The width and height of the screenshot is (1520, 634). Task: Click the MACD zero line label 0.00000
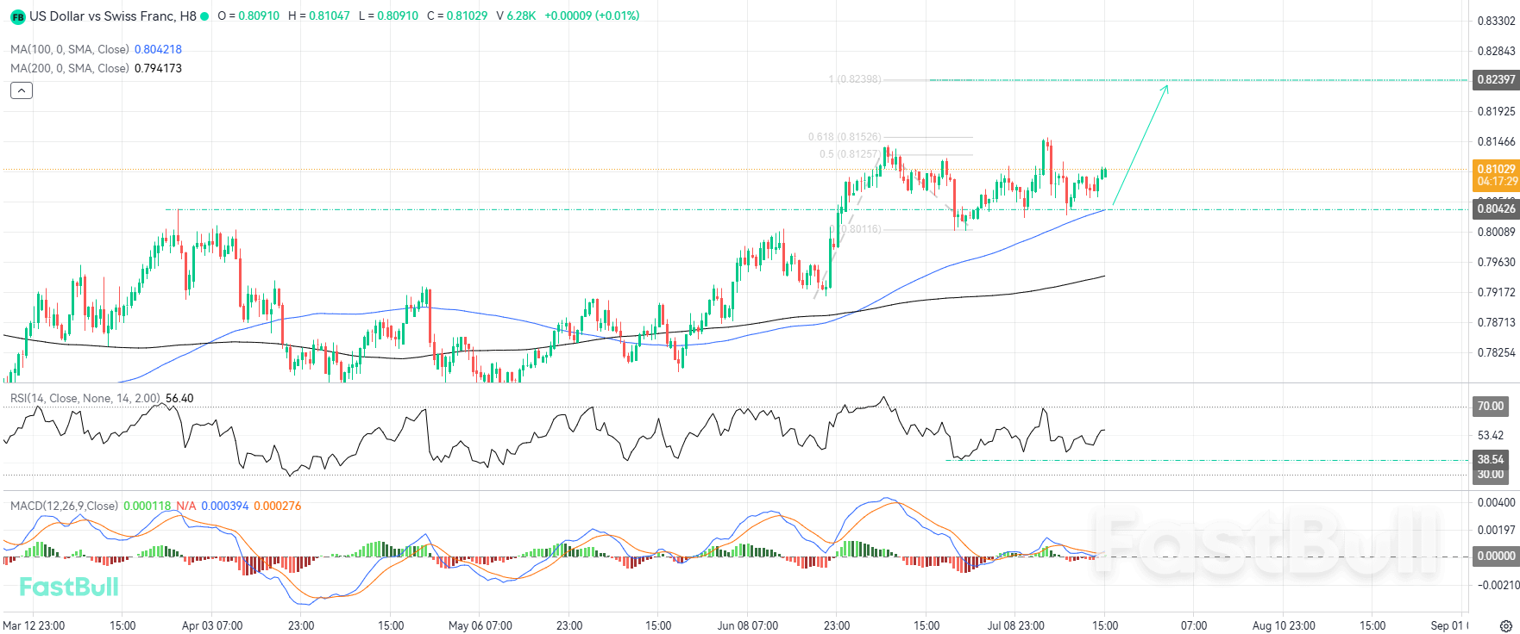(1496, 556)
